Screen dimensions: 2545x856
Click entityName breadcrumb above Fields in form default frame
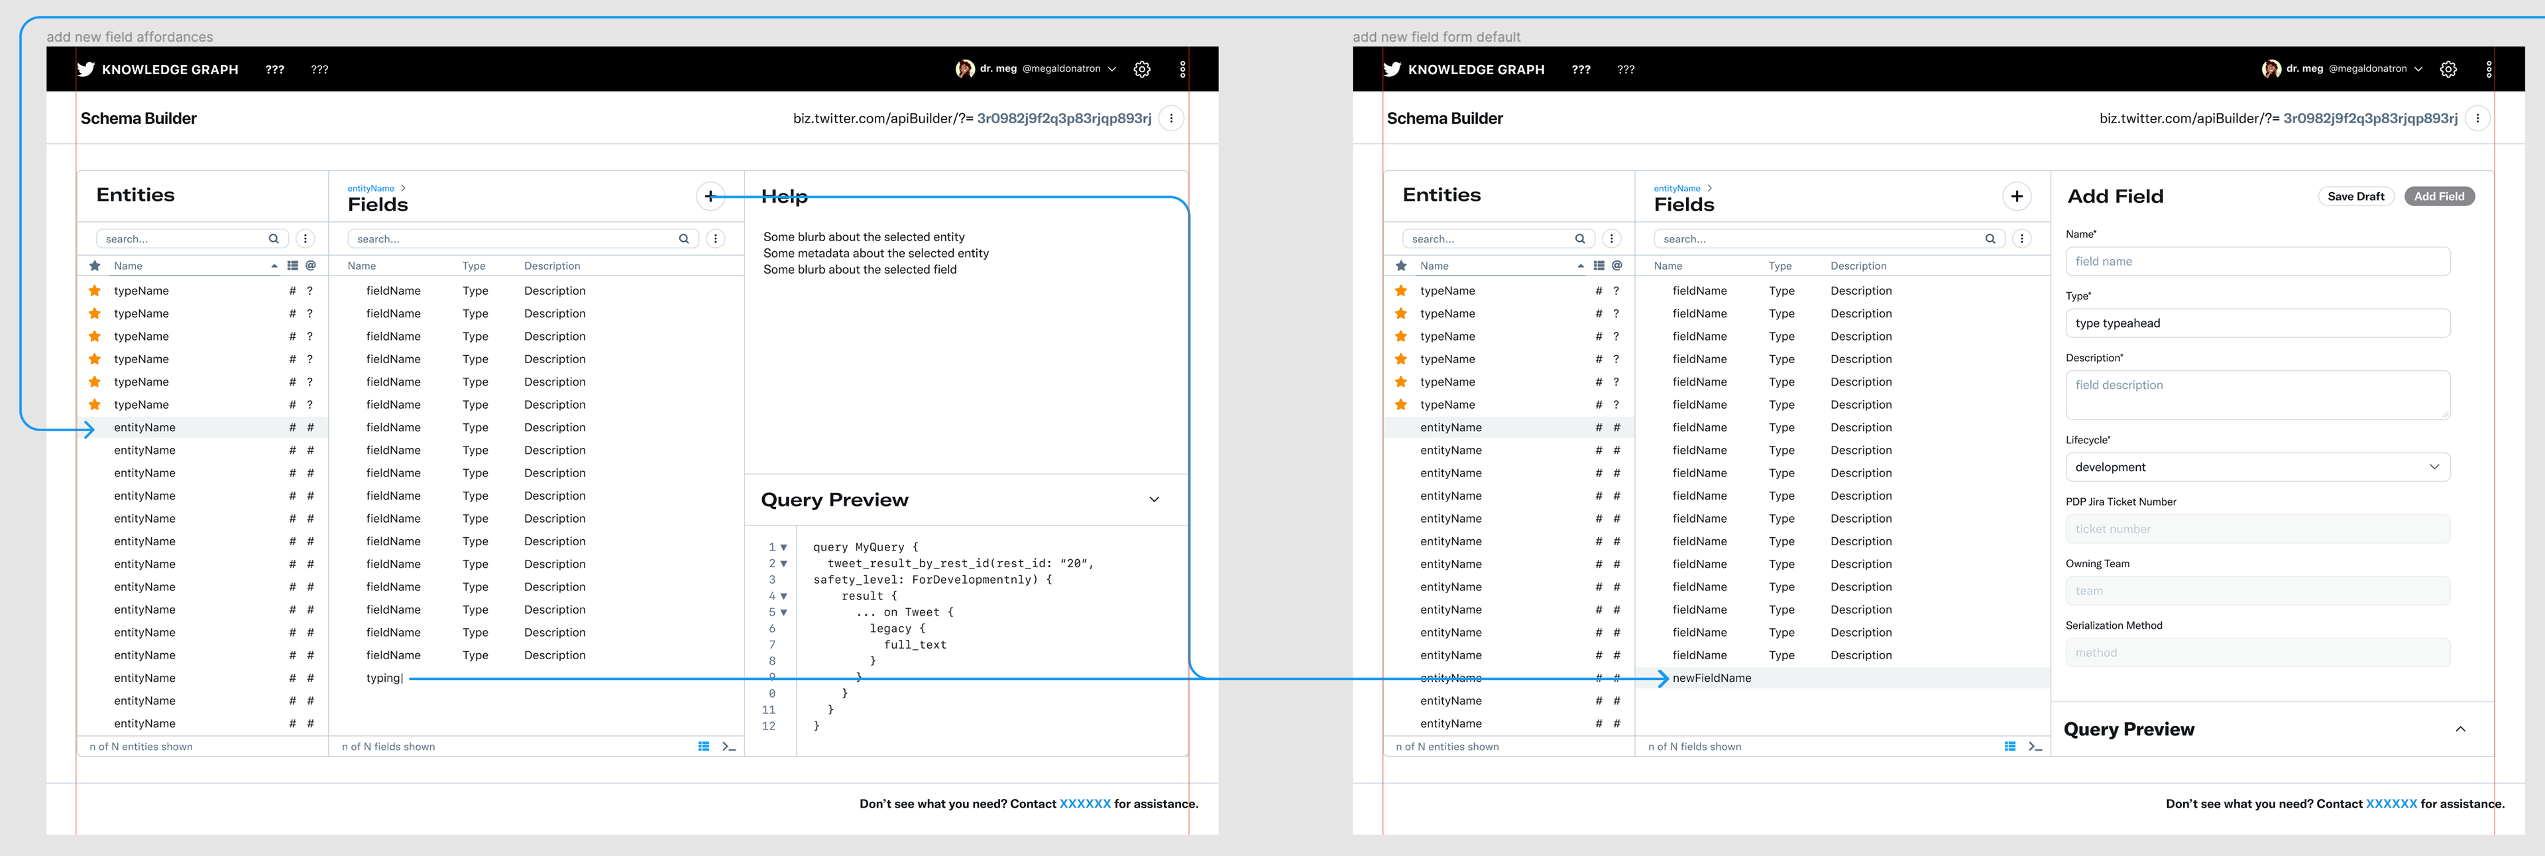[x=1677, y=187]
